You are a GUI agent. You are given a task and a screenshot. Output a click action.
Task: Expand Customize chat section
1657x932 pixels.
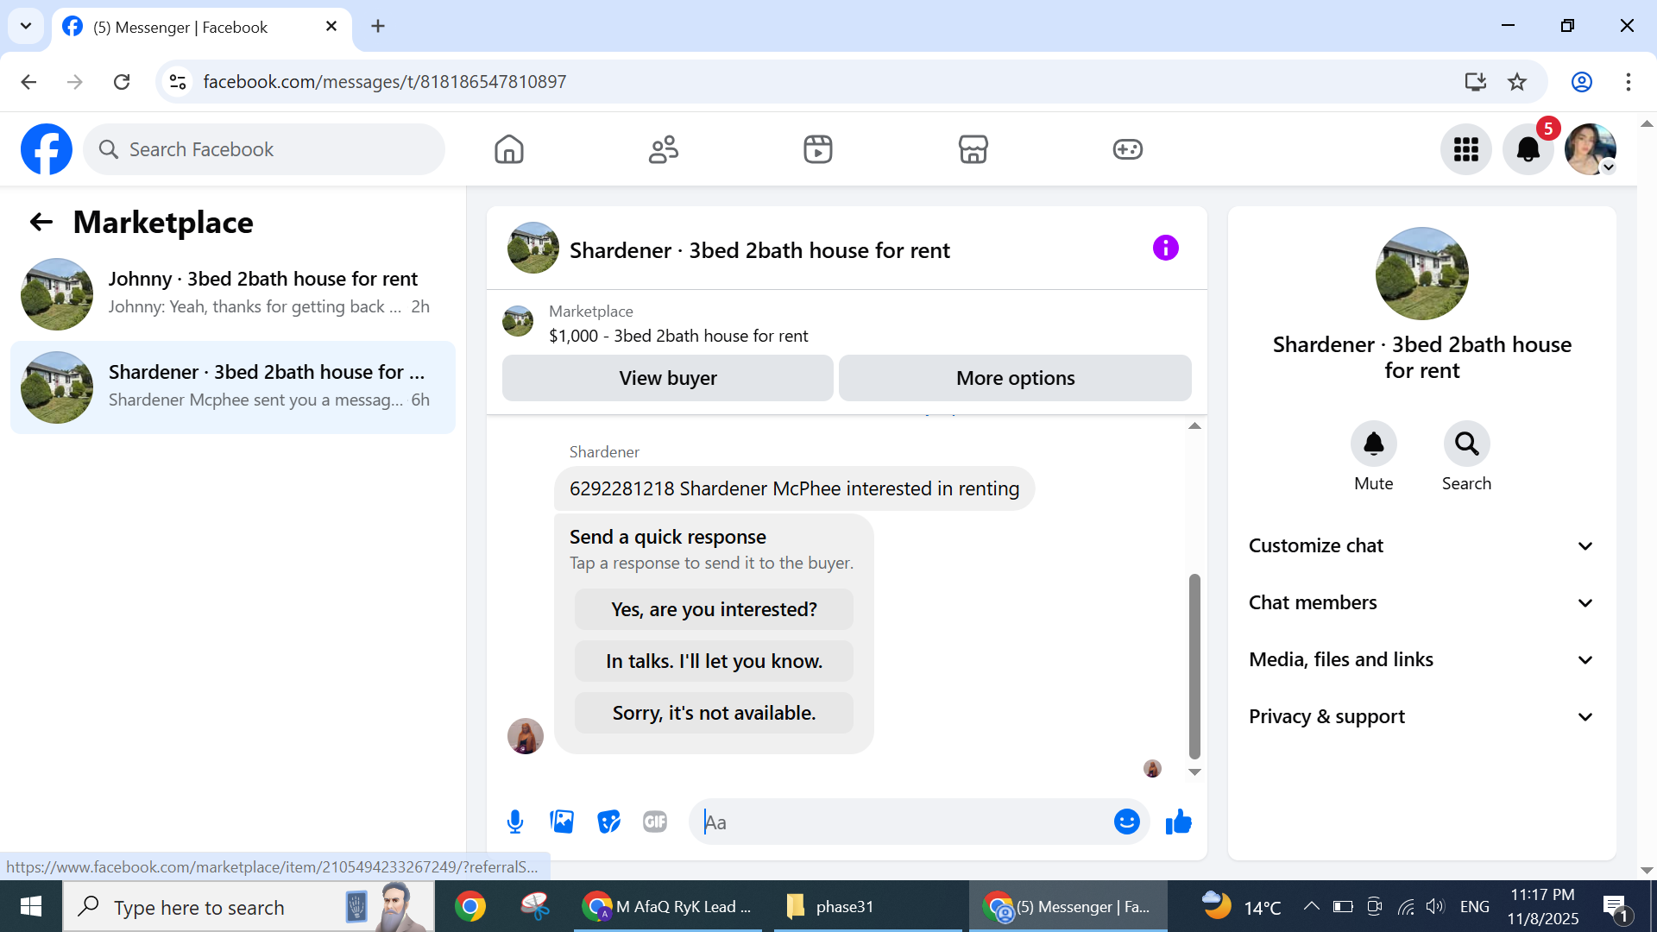click(1421, 545)
